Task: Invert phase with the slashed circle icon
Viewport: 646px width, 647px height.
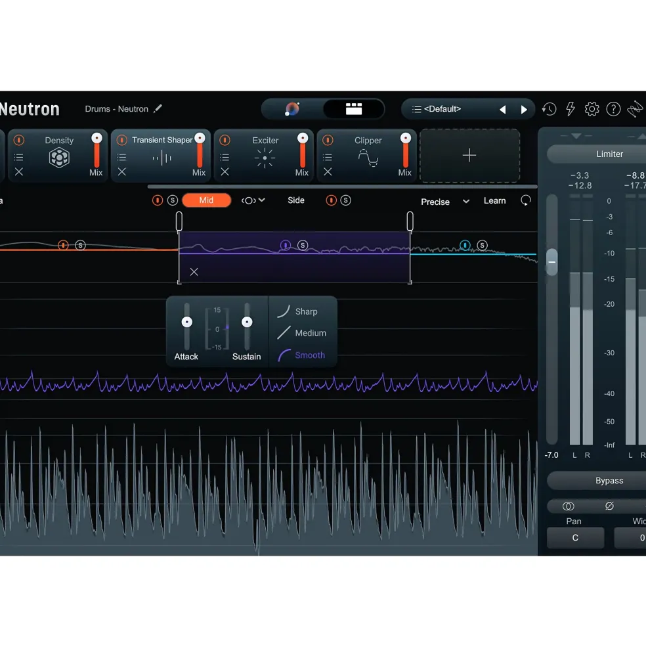Action: 609,506
